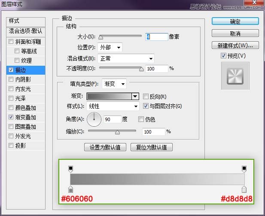This screenshot has width=265, height=216.
Task: Click the 确定 OK button
Action: [x=235, y=21]
